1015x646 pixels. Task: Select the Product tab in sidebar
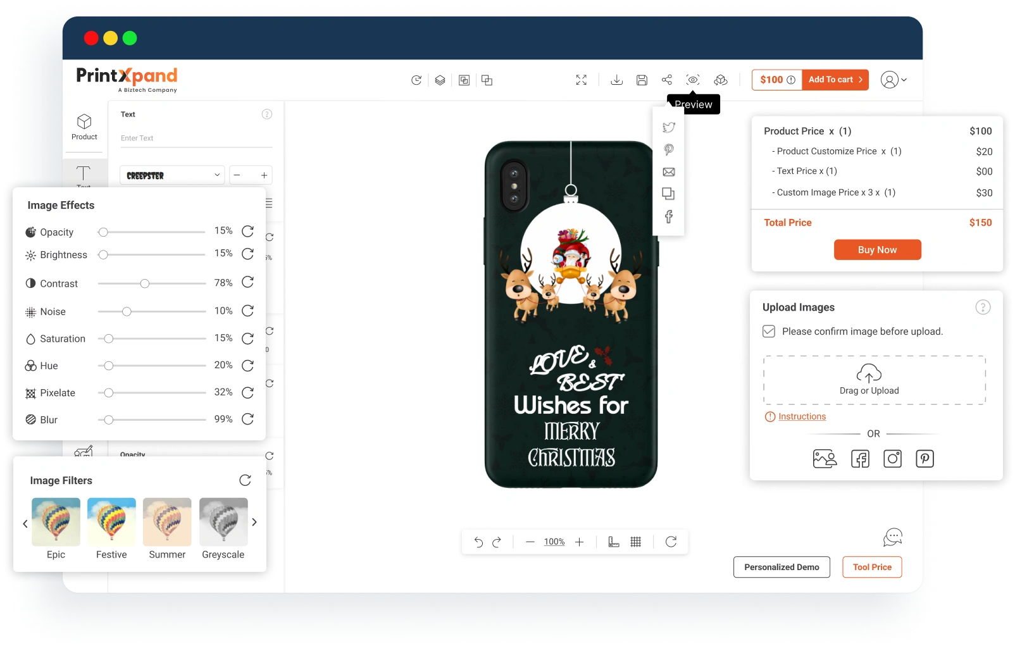tap(84, 127)
